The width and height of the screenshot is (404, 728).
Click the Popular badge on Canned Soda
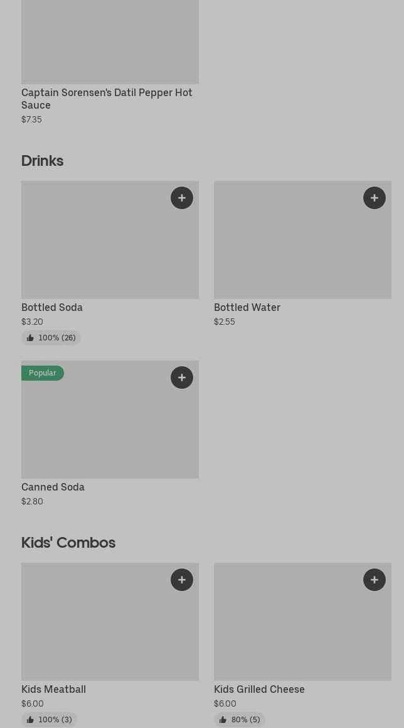43,373
